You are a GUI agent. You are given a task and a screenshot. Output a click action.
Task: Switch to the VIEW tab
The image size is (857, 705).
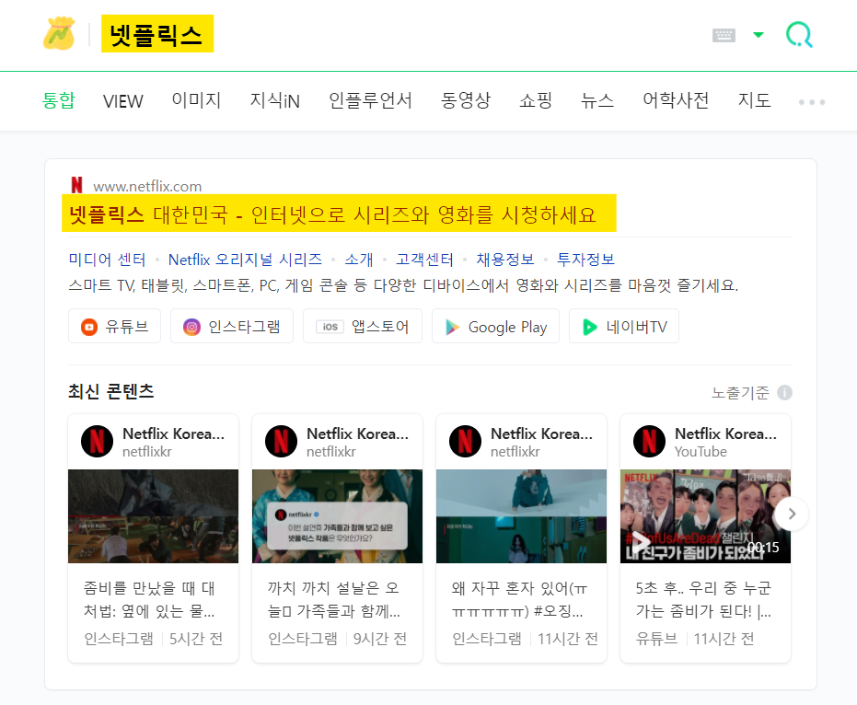click(123, 101)
